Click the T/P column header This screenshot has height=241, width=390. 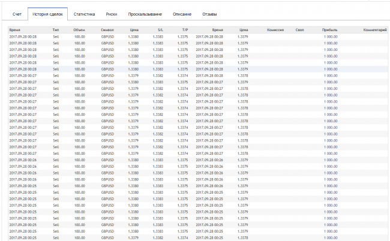185,29
